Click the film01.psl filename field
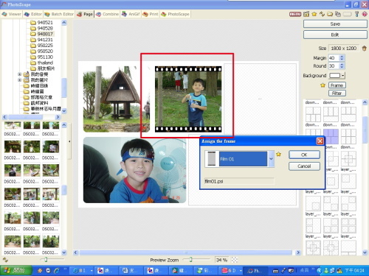369x276 pixels. pyautogui.click(x=239, y=181)
